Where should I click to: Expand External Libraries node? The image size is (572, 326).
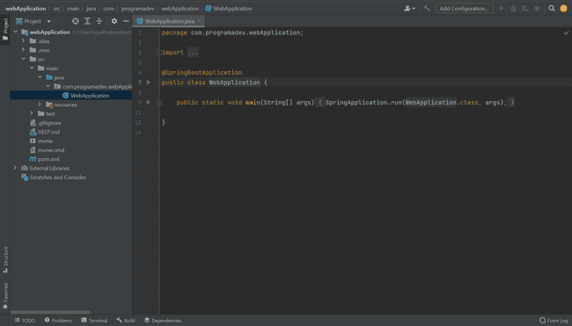point(15,168)
